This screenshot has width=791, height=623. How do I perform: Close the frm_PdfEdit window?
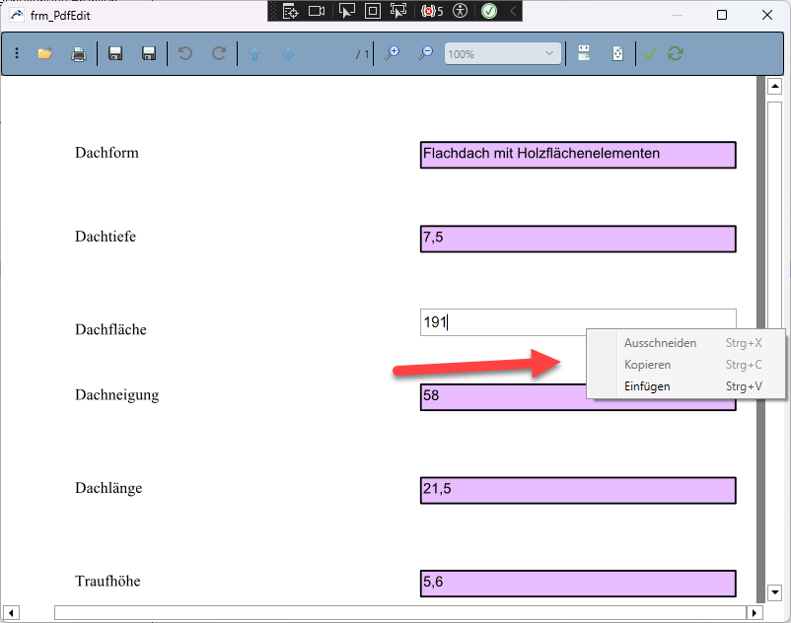766,15
